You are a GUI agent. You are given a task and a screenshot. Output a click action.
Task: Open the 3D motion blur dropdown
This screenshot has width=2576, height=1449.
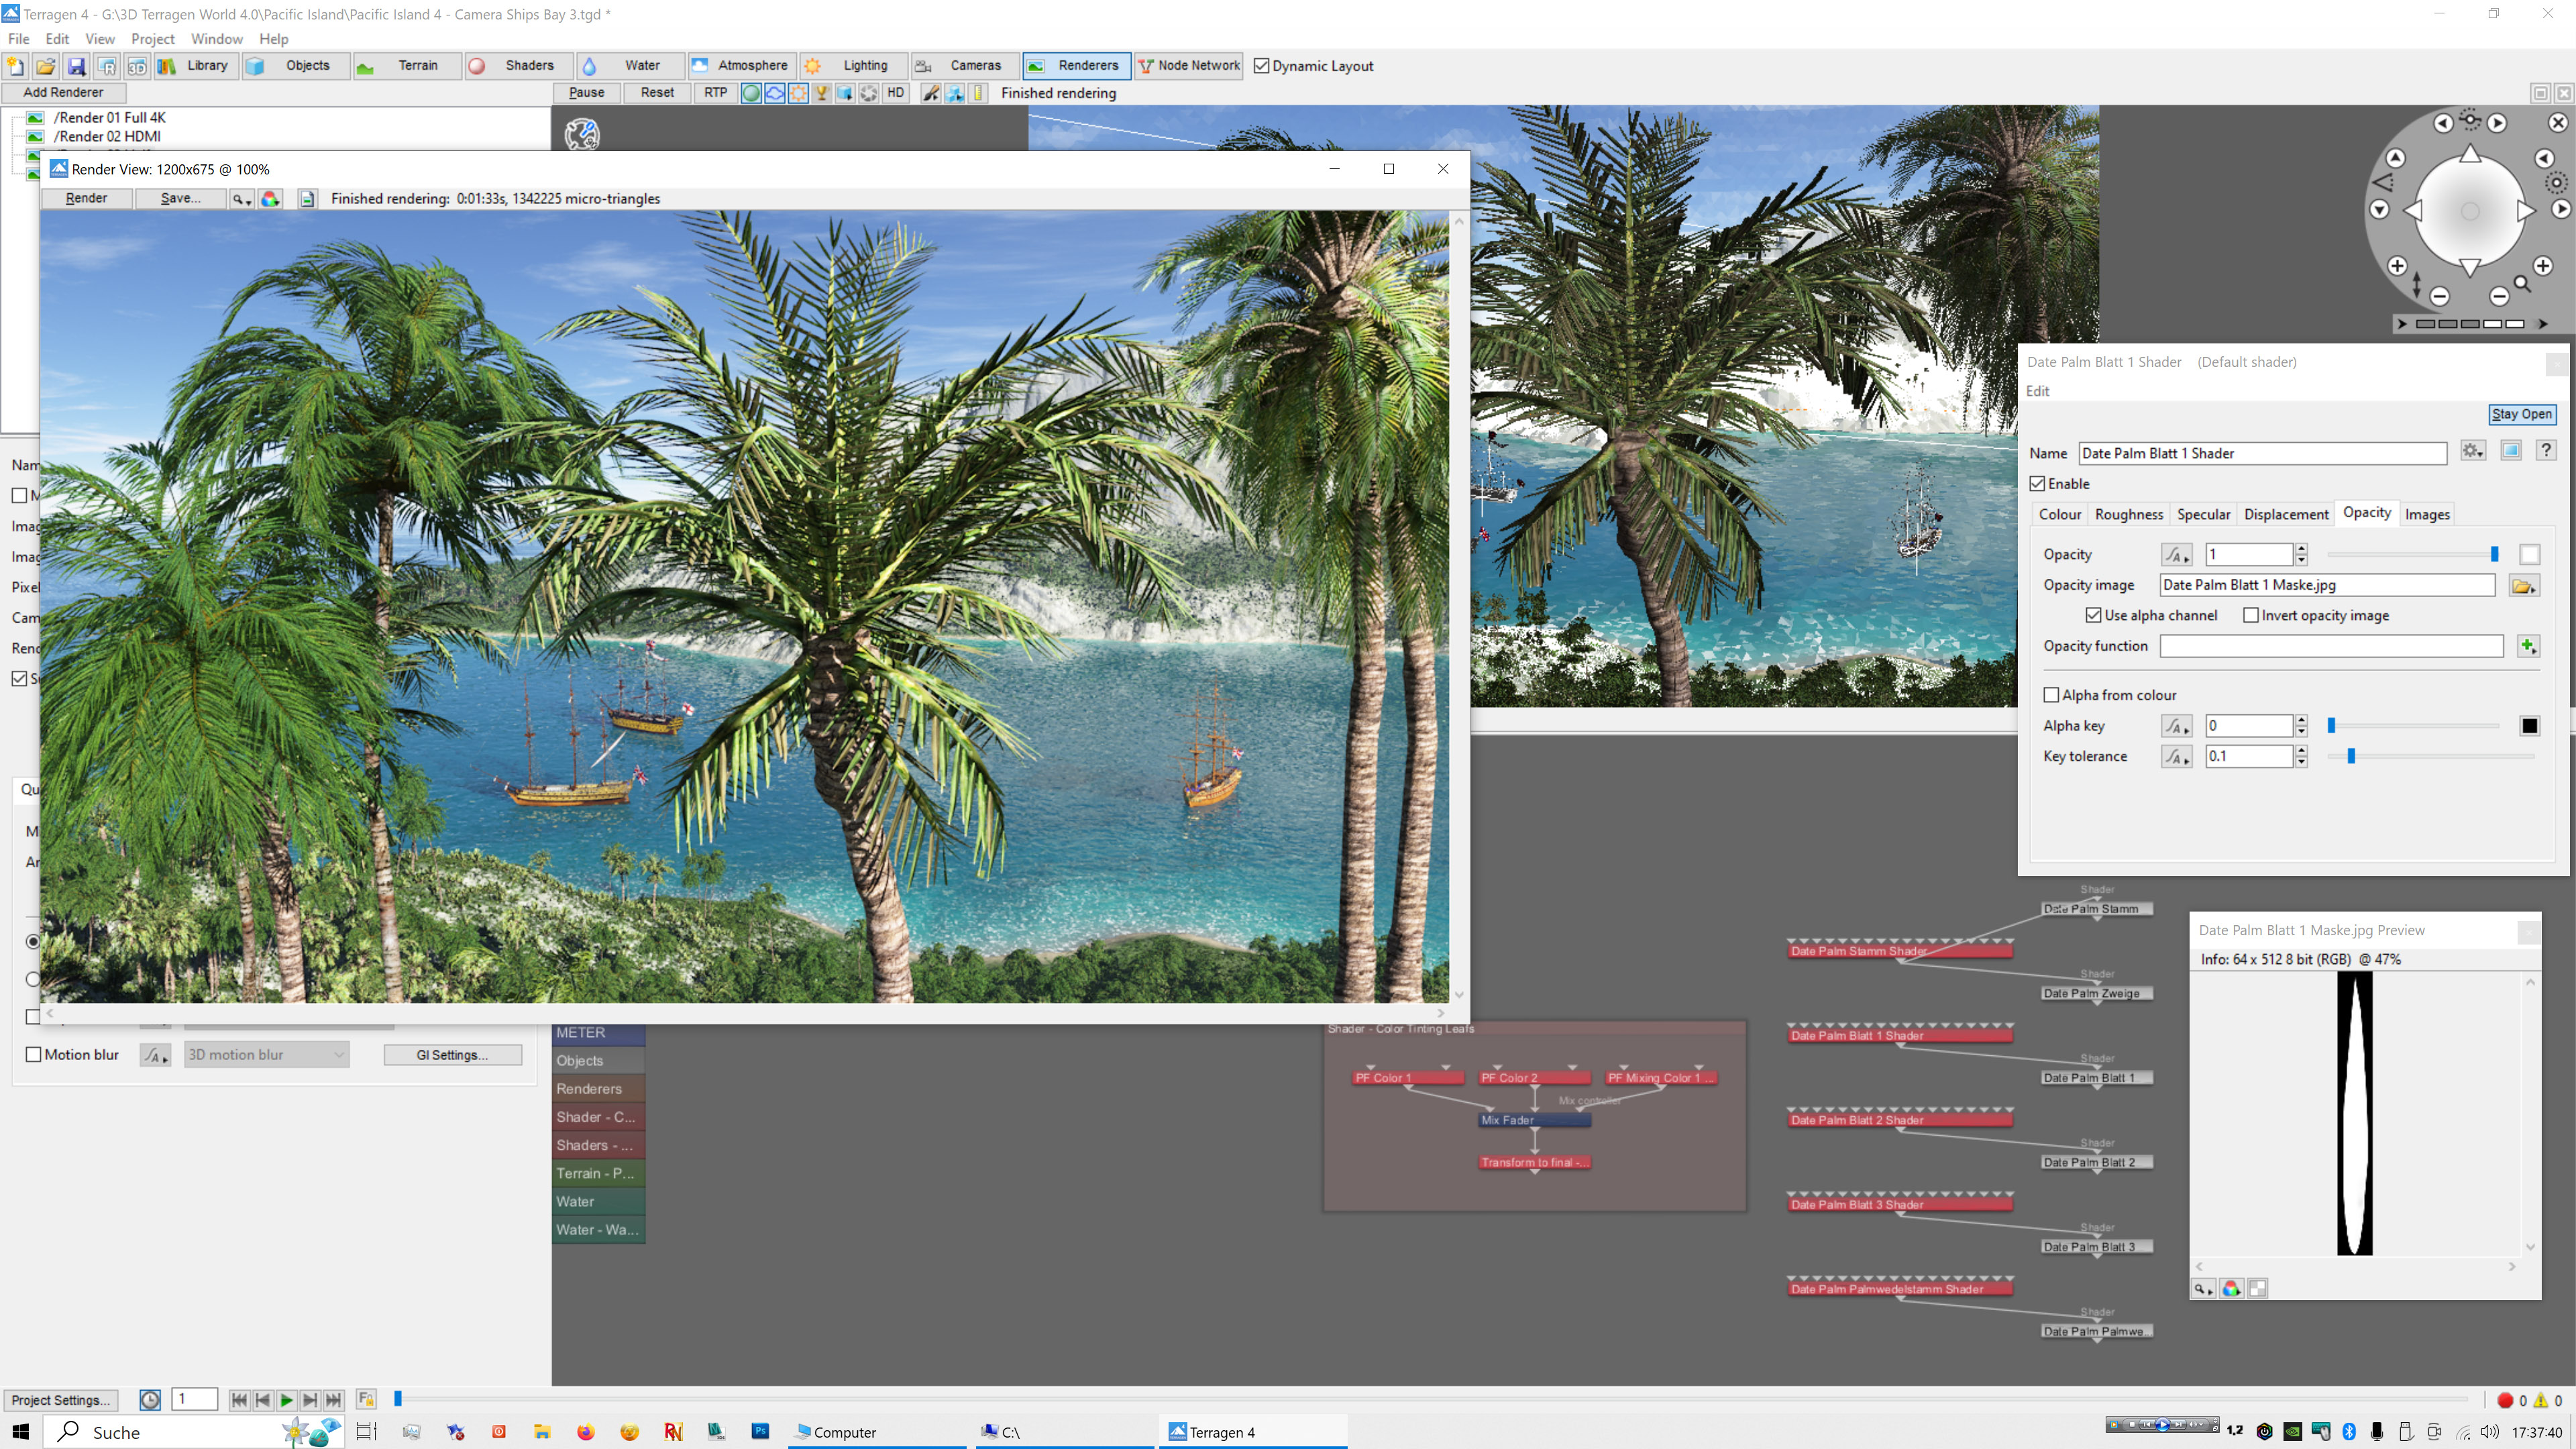tap(266, 1054)
